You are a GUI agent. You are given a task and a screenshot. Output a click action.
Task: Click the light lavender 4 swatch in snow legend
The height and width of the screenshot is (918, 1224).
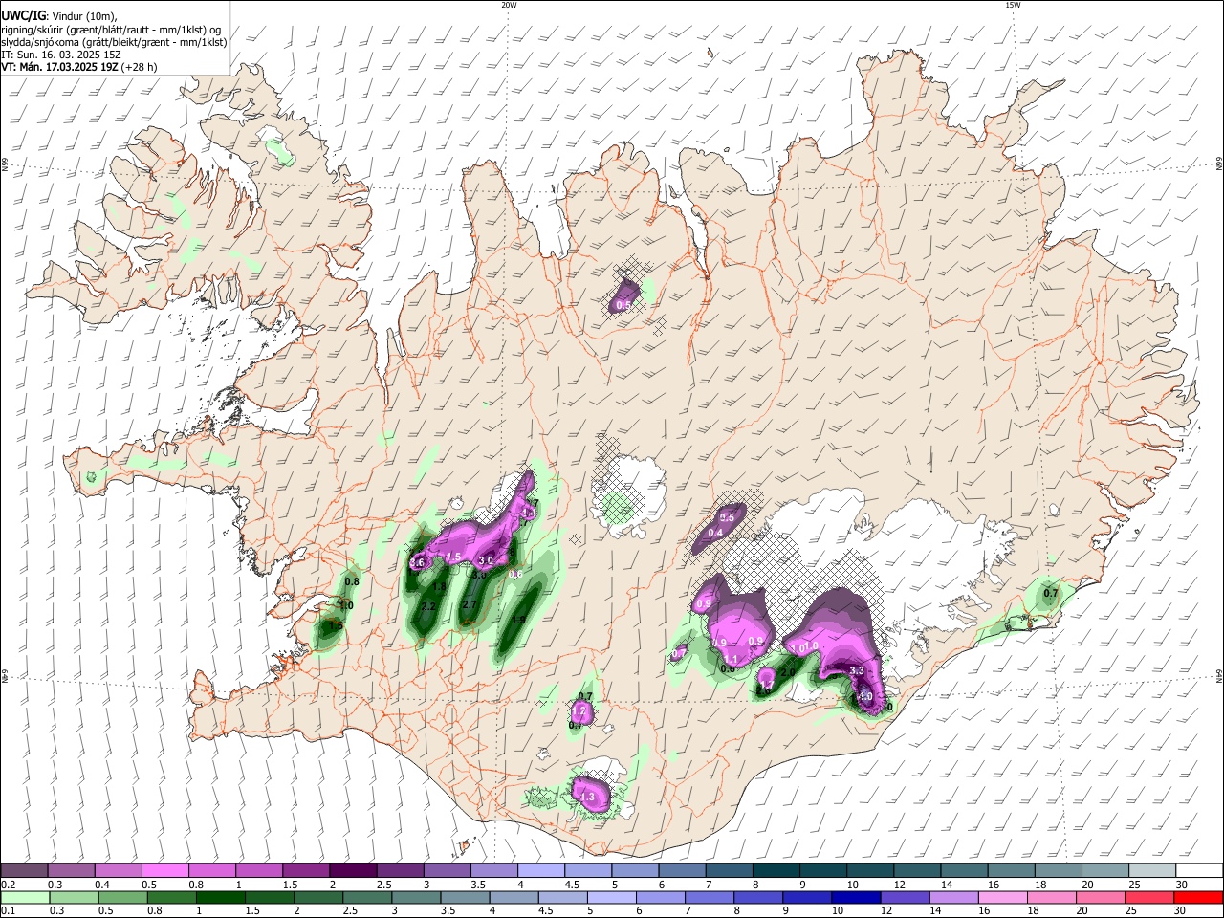click(x=539, y=871)
